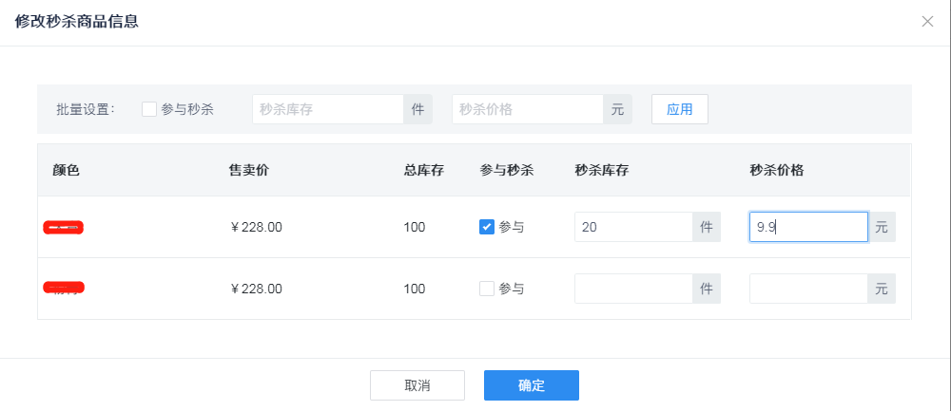Image resolution: width=951 pixels, height=411 pixels.
Task: Check 参与 in the second product row
Action: click(x=486, y=289)
